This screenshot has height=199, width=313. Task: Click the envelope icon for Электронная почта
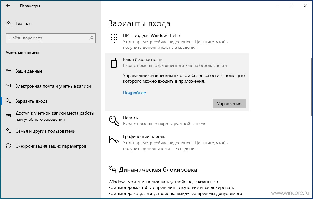[8, 86]
